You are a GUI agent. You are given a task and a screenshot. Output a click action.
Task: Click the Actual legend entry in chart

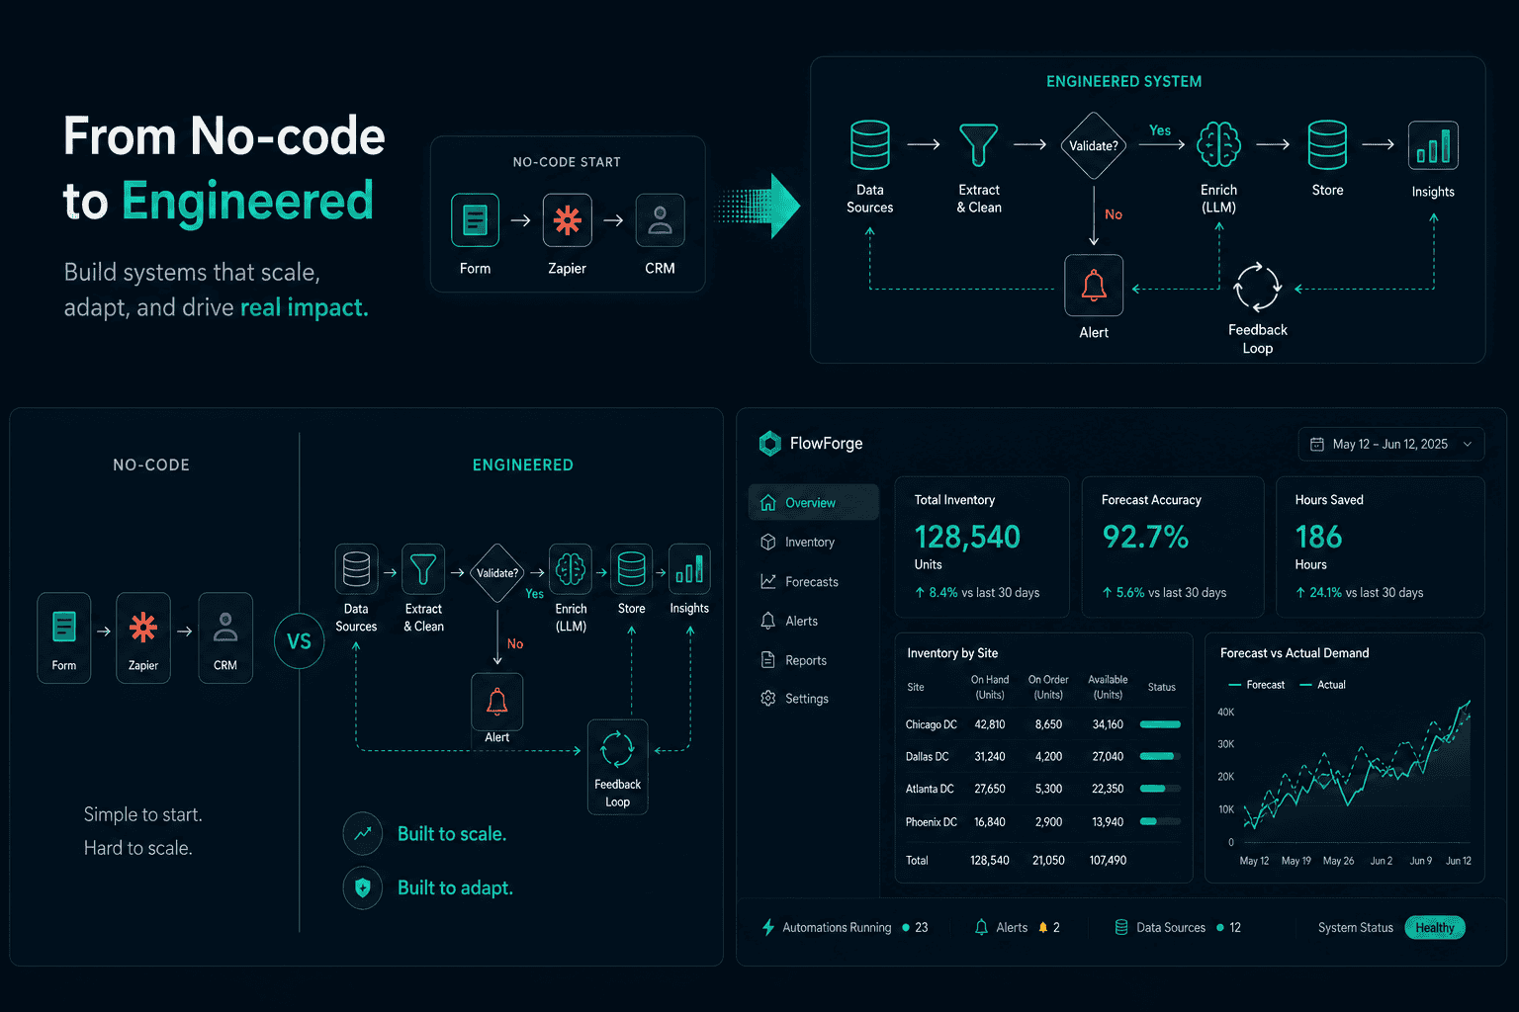pyautogui.click(x=1322, y=685)
